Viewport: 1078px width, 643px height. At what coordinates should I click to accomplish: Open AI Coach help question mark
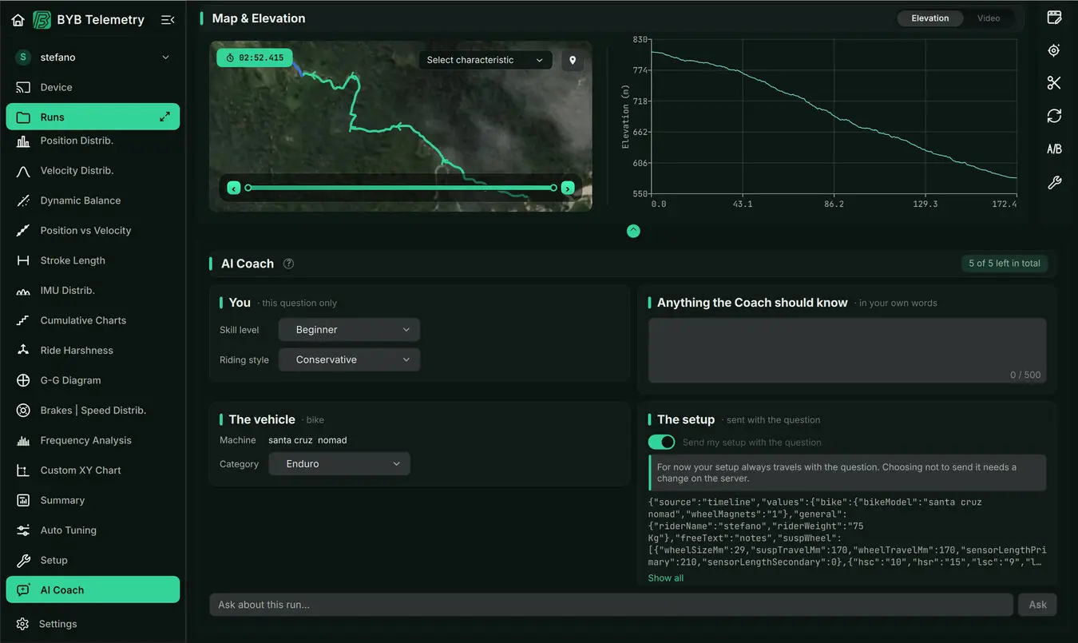pos(289,264)
